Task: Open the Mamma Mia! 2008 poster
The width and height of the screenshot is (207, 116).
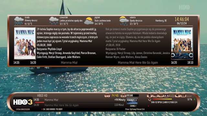Action: [25, 43]
